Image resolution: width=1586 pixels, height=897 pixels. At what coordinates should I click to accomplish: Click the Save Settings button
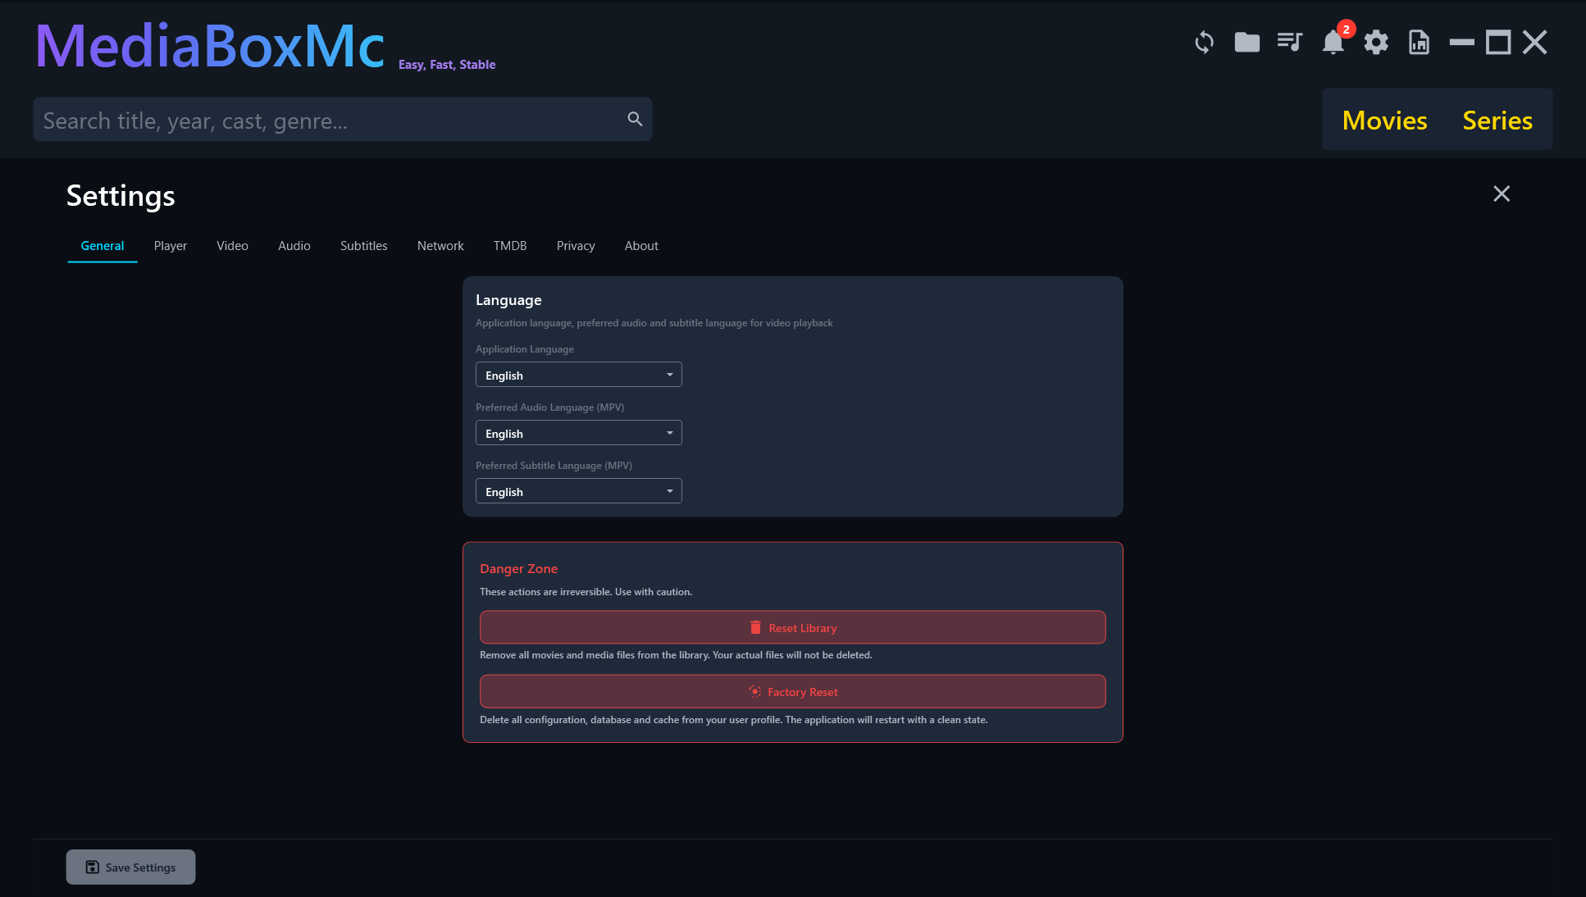coord(130,867)
